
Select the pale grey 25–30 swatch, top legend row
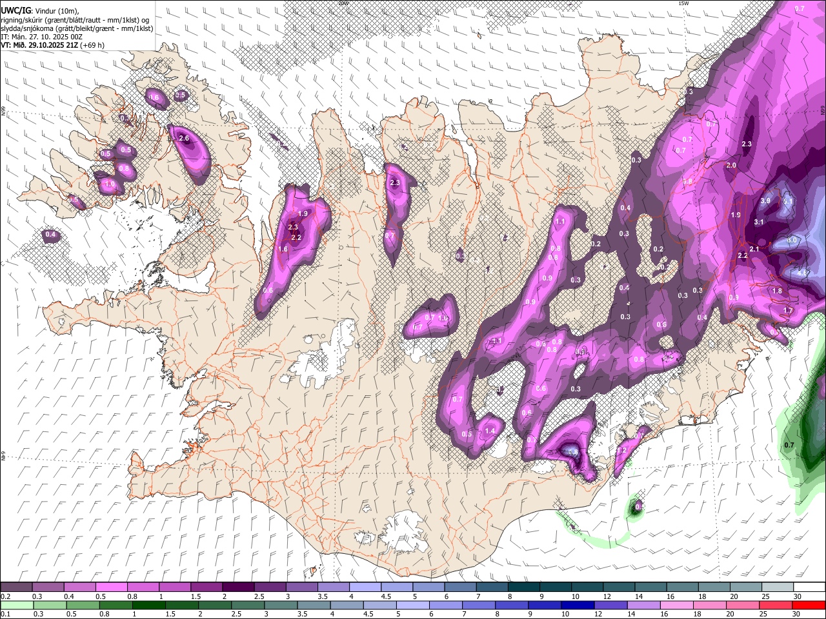coord(777,587)
